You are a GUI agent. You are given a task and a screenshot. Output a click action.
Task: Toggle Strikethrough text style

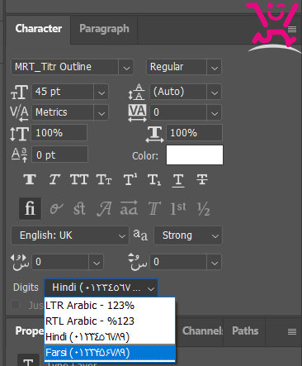(202, 179)
